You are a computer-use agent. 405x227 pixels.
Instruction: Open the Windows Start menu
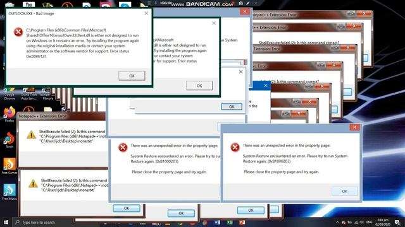click(x=6, y=222)
